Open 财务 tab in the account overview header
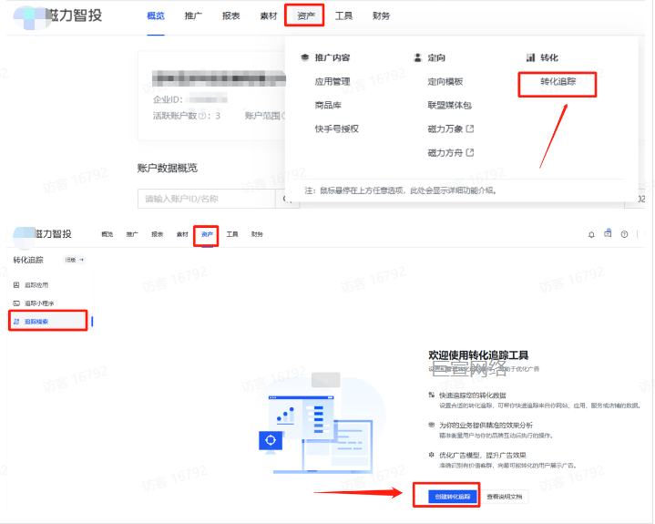This screenshot has height=524, width=655. point(382,15)
